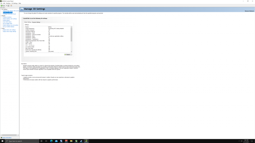The image size is (255, 143).
Task: Click settings list scroll down arrow
Action: [x=71, y=52]
